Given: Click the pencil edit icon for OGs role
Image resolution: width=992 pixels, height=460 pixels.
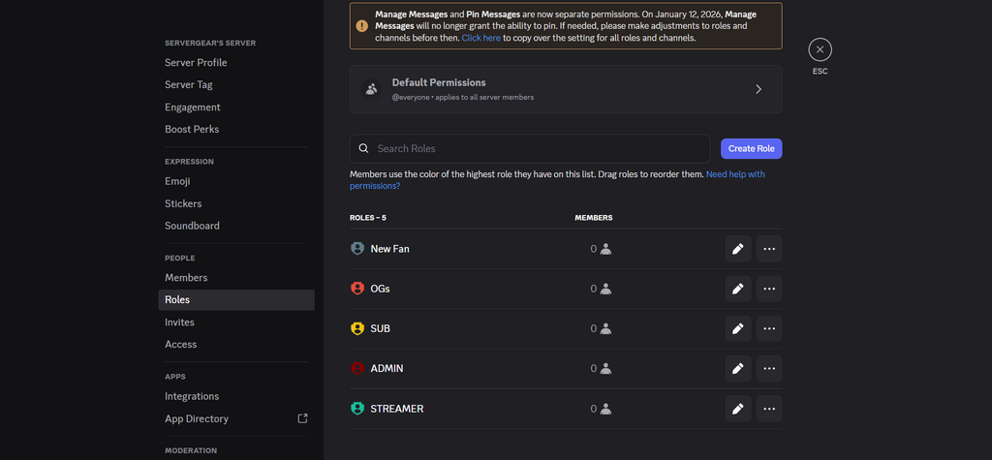Looking at the screenshot, I should click(737, 289).
